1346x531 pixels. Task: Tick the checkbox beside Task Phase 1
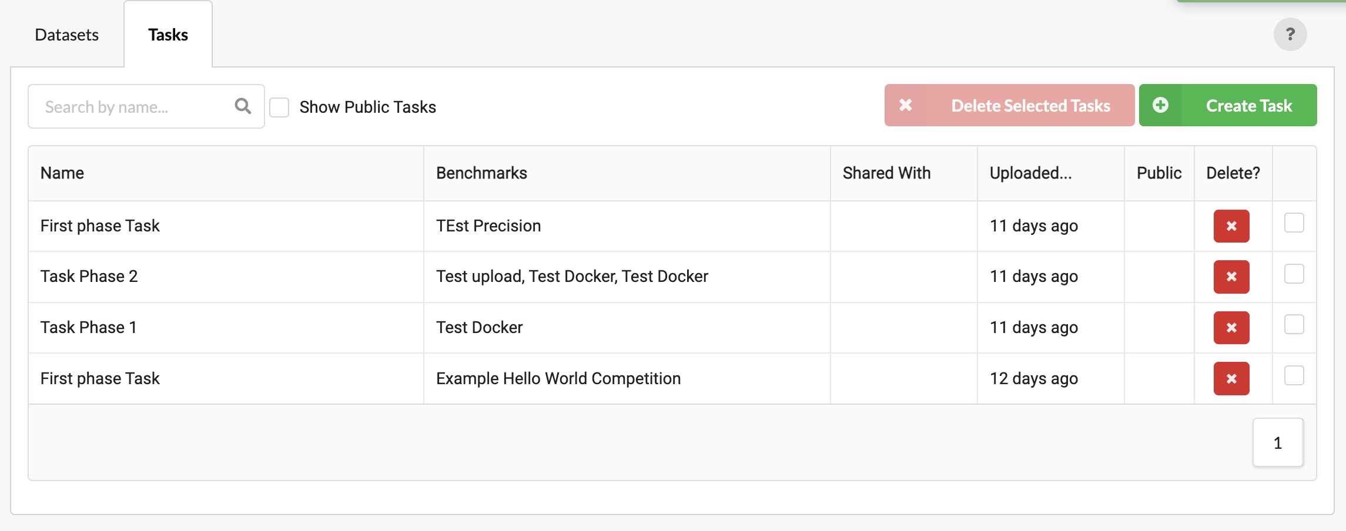(x=1293, y=324)
